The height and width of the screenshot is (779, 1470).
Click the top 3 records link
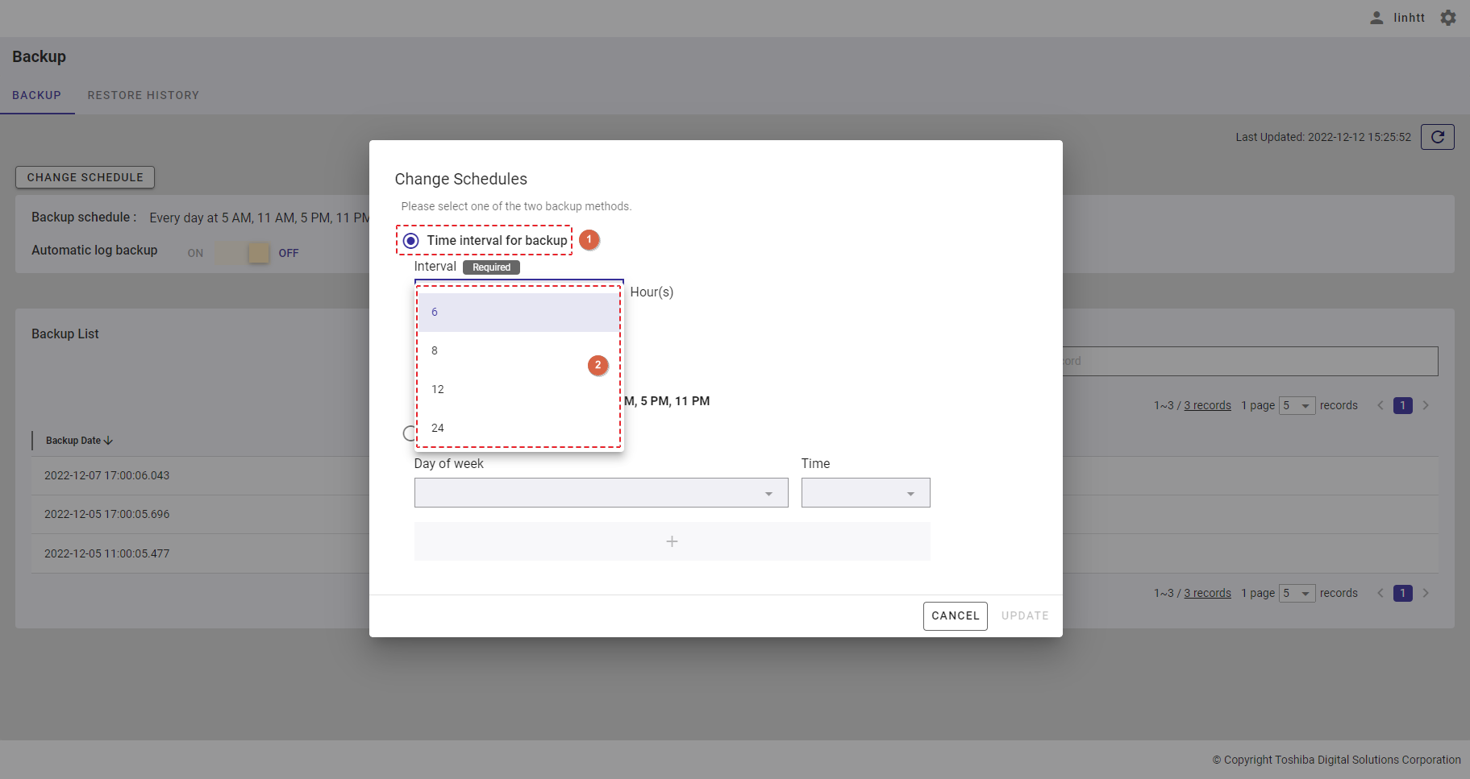click(x=1207, y=405)
